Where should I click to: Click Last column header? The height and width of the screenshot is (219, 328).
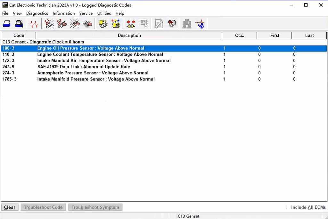(x=309, y=35)
